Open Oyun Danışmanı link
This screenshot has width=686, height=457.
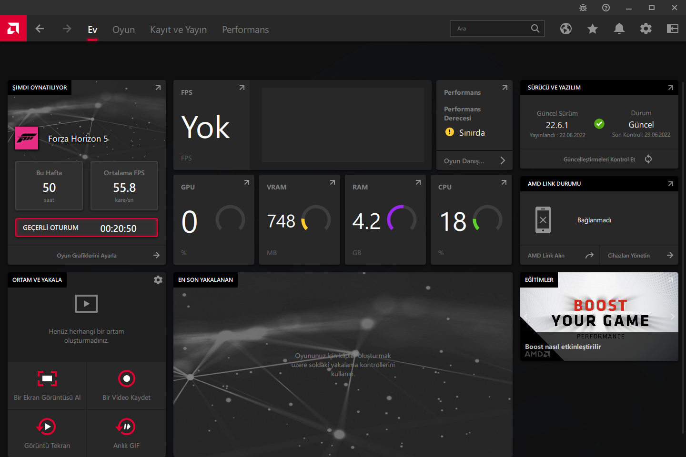tap(474, 161)
